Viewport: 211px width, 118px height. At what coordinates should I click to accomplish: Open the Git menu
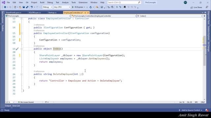tap(27, 2)
